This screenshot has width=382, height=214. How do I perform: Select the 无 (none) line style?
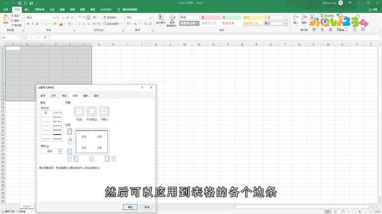pos(46,113)
